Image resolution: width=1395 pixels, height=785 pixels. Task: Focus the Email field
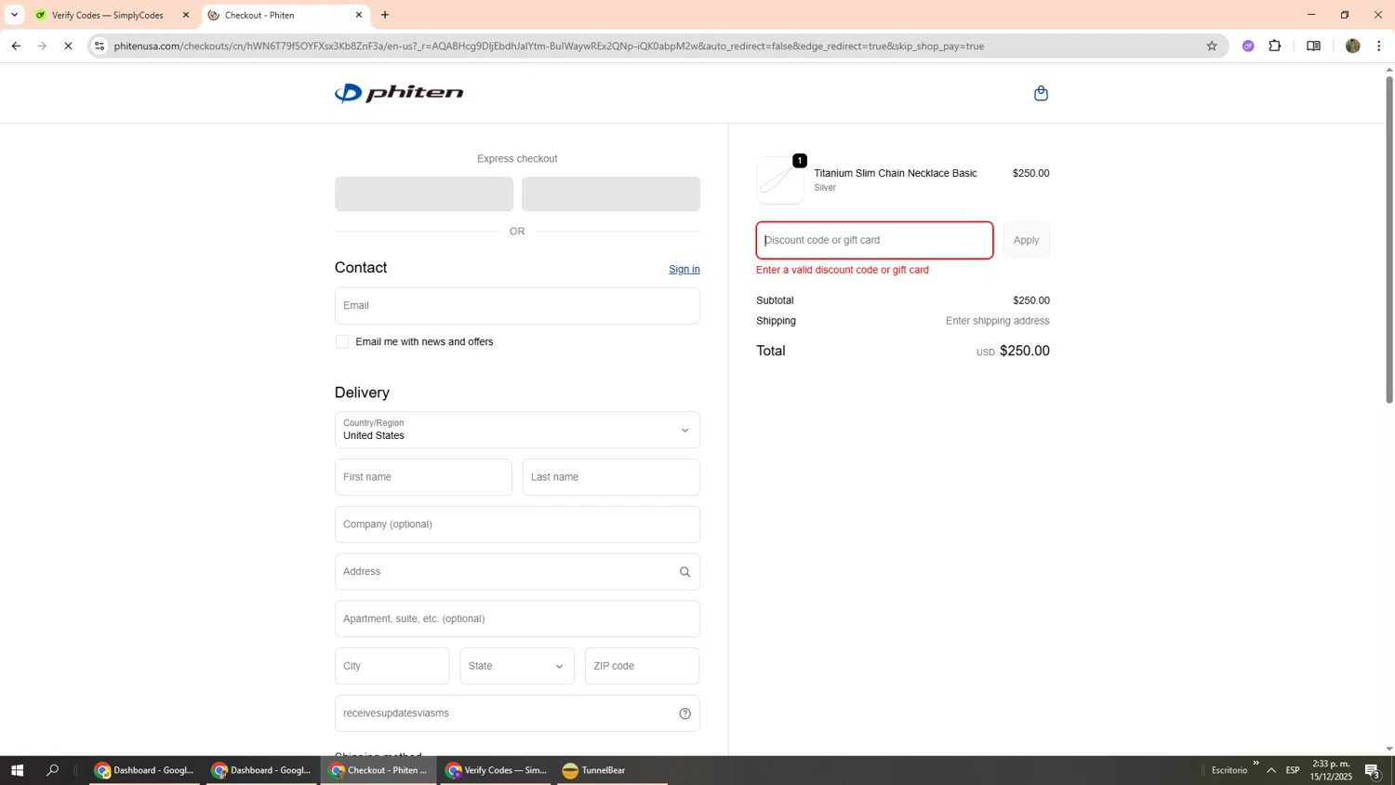point(517,306)
